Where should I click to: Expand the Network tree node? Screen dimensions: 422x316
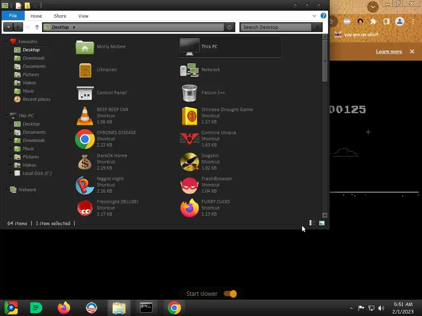point(6,190)
